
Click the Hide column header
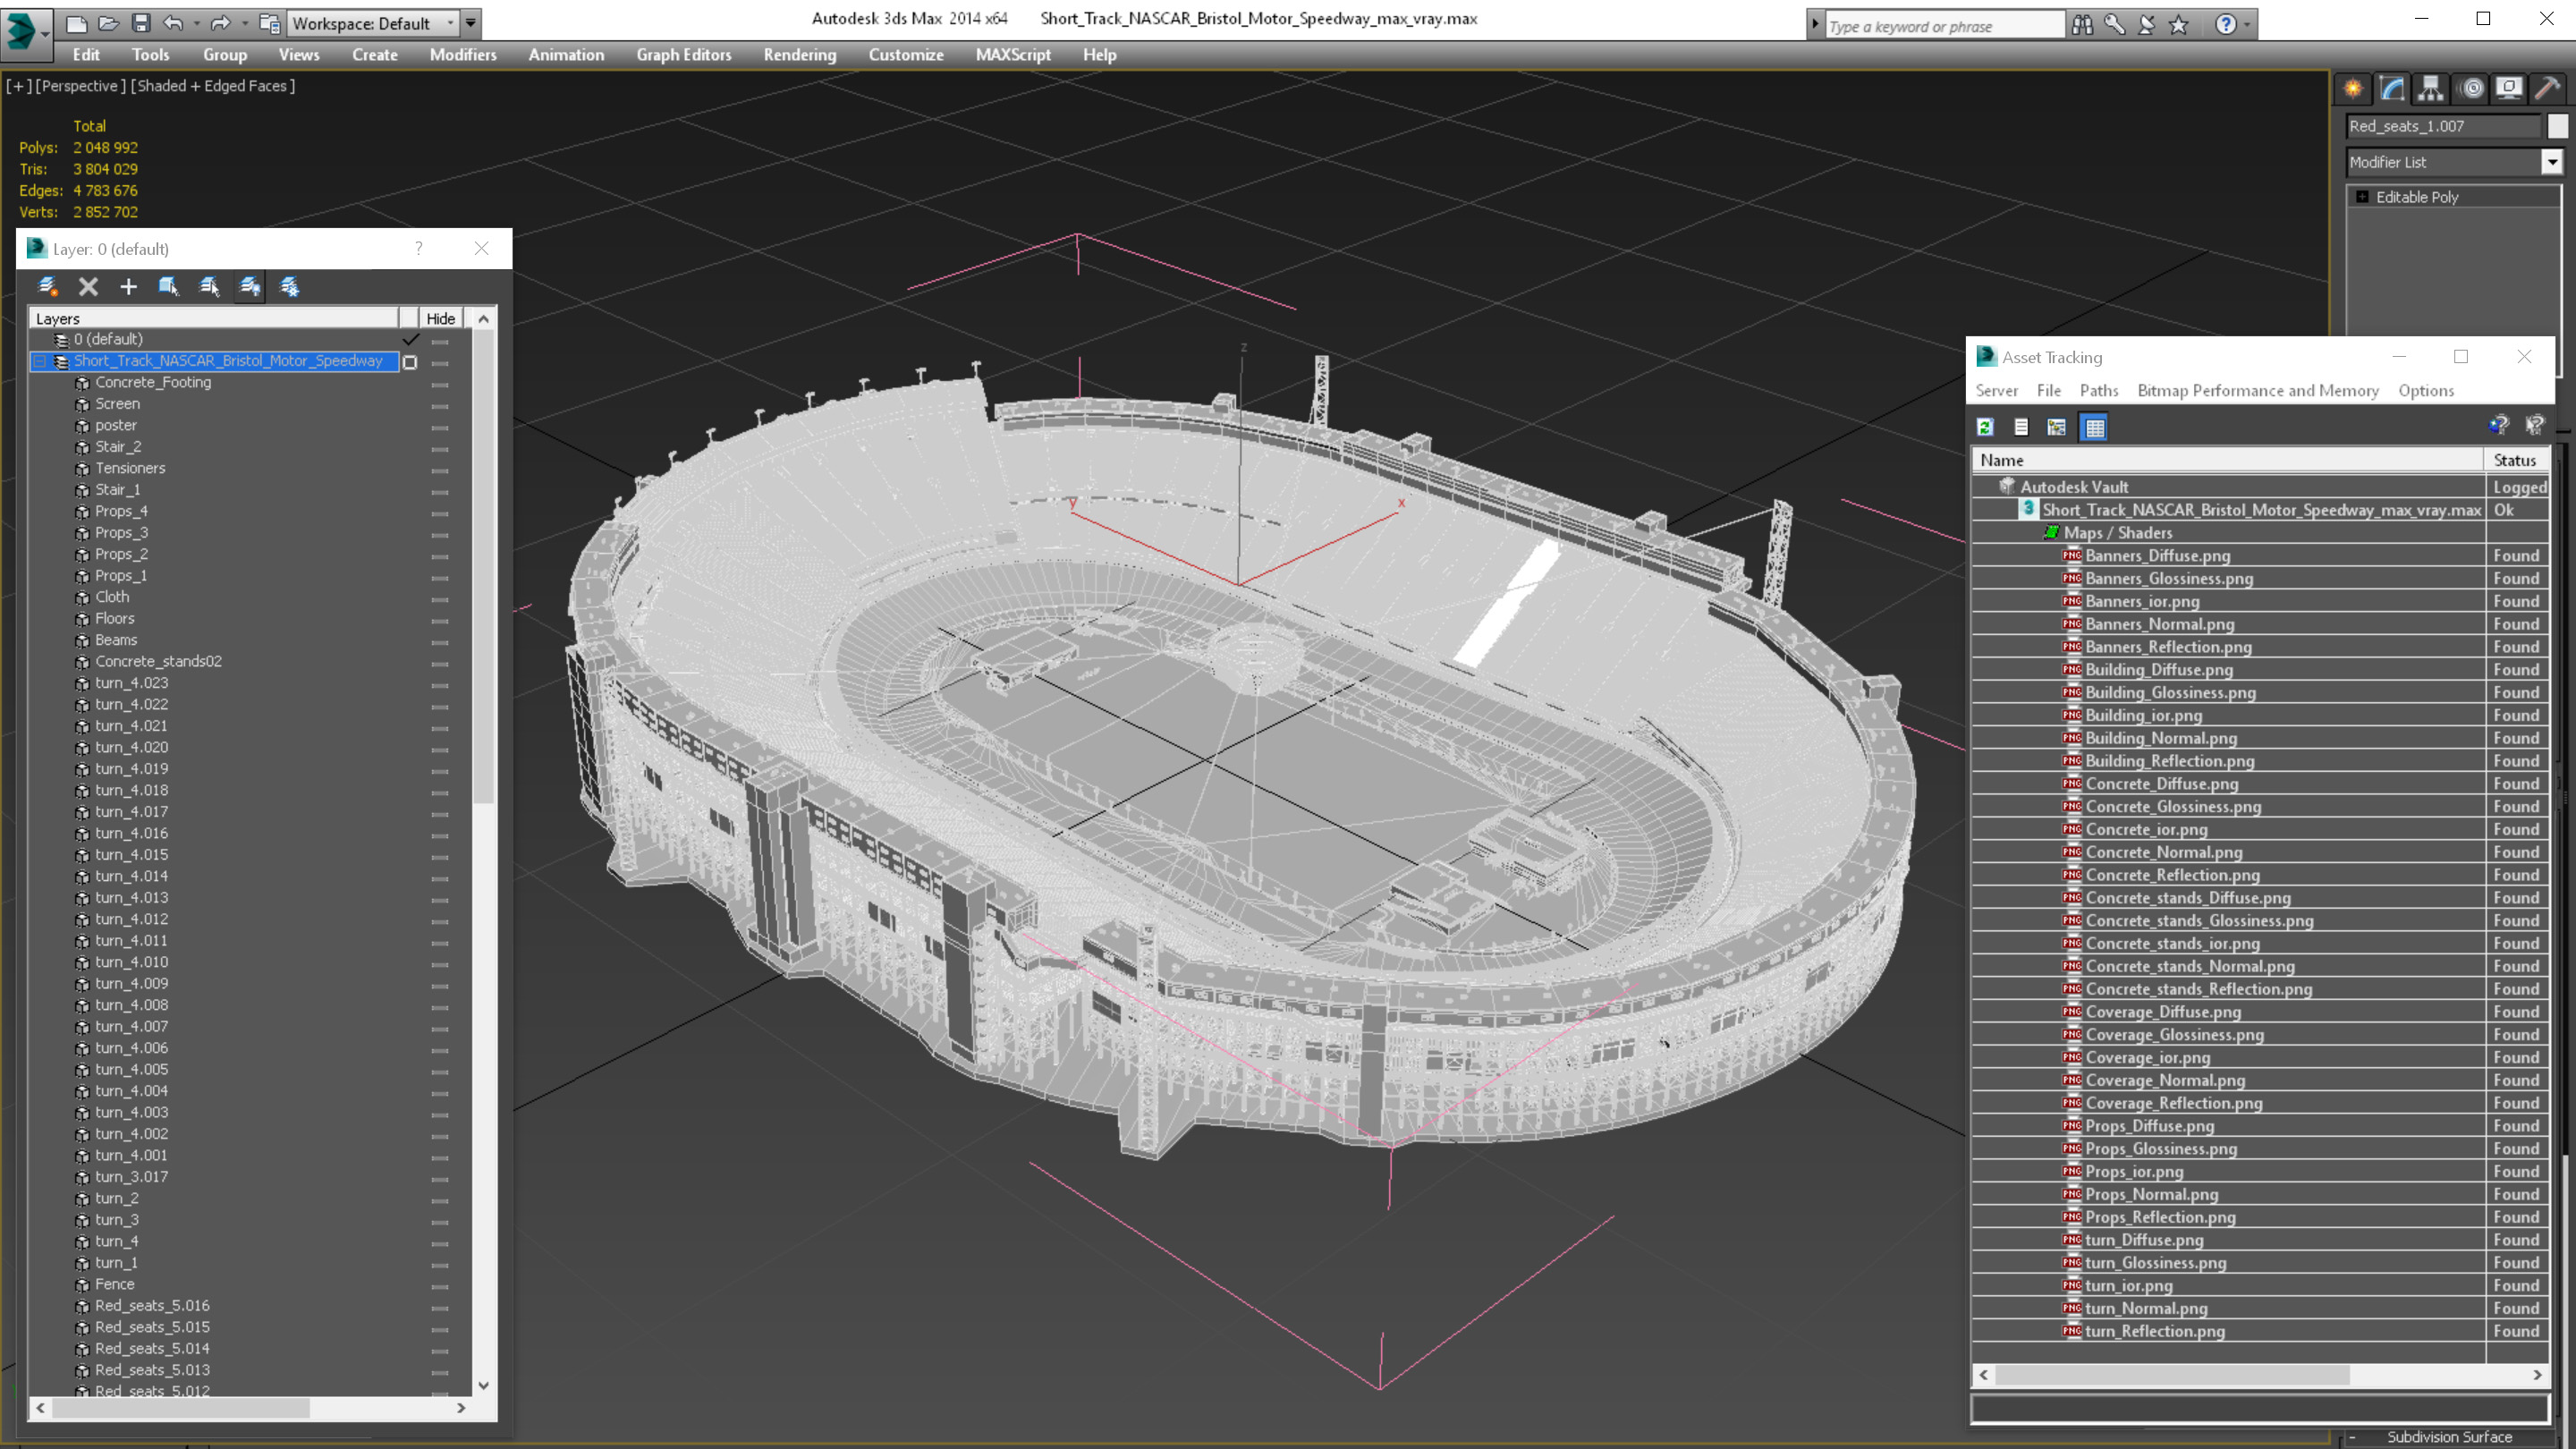(x=440, y=319)
